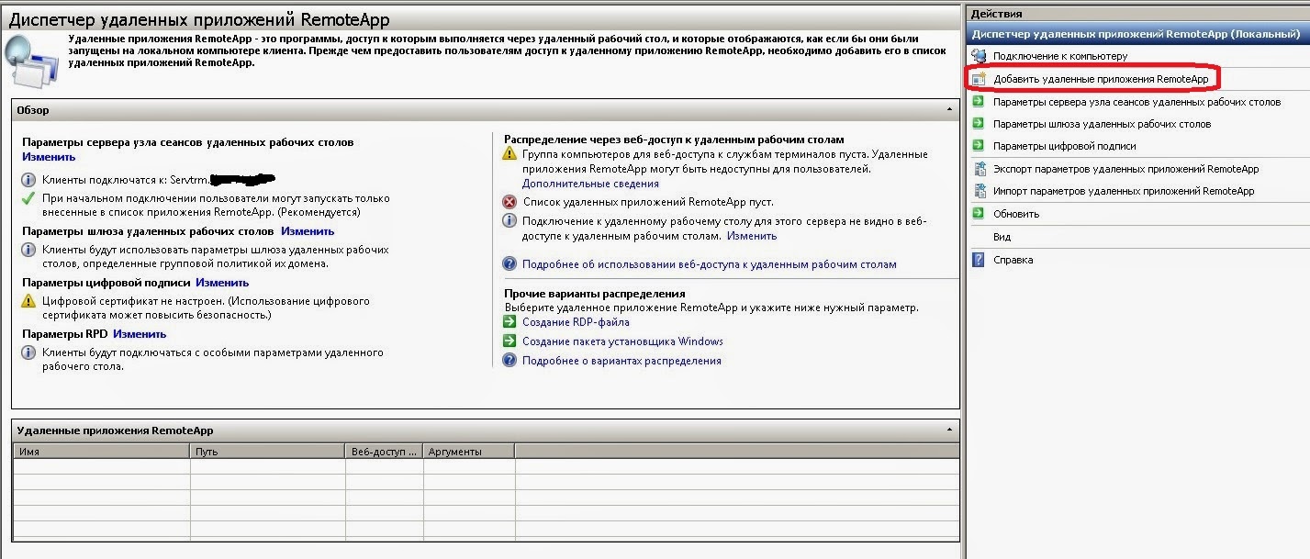Image resolution: width=1310 pixels, height=559 pixels.
Task: Click Изменить under Параметры сервера узла сеансов
Action: (x=49, y=158)
